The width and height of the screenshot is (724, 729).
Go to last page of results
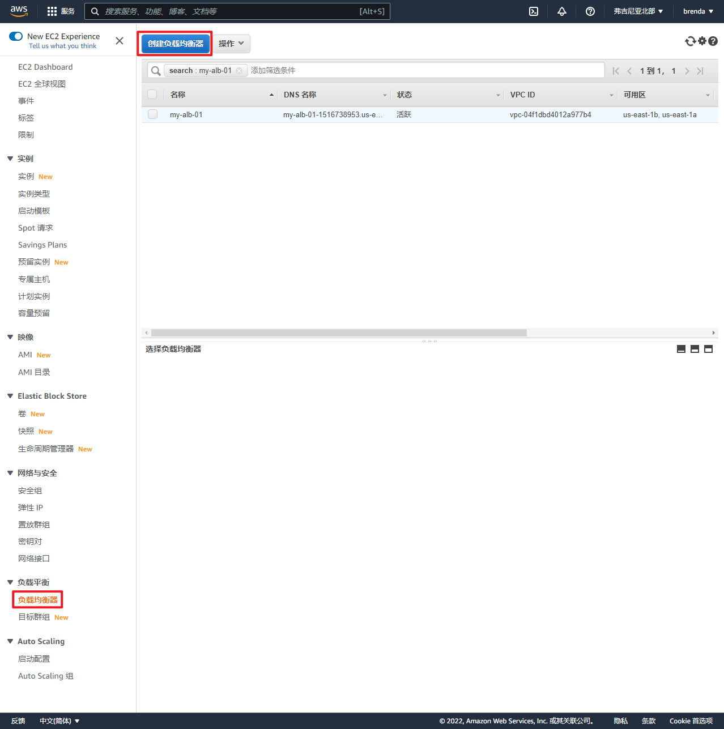point(700,71)
